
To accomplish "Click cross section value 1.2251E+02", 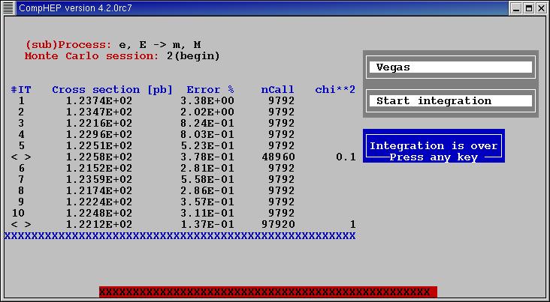I will [x=99, y=145].
